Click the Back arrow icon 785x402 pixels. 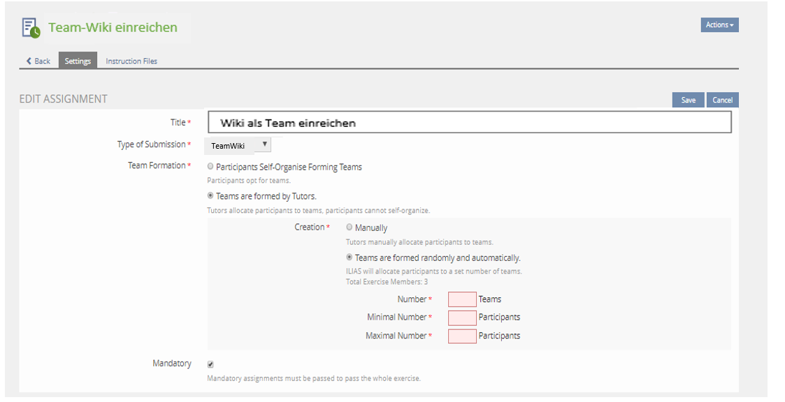(29, 61)
